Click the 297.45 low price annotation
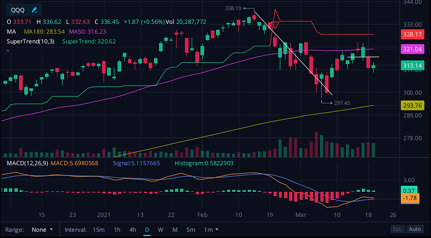The width and height of the screenshot is (431, 238). click(x=342, y=103)
